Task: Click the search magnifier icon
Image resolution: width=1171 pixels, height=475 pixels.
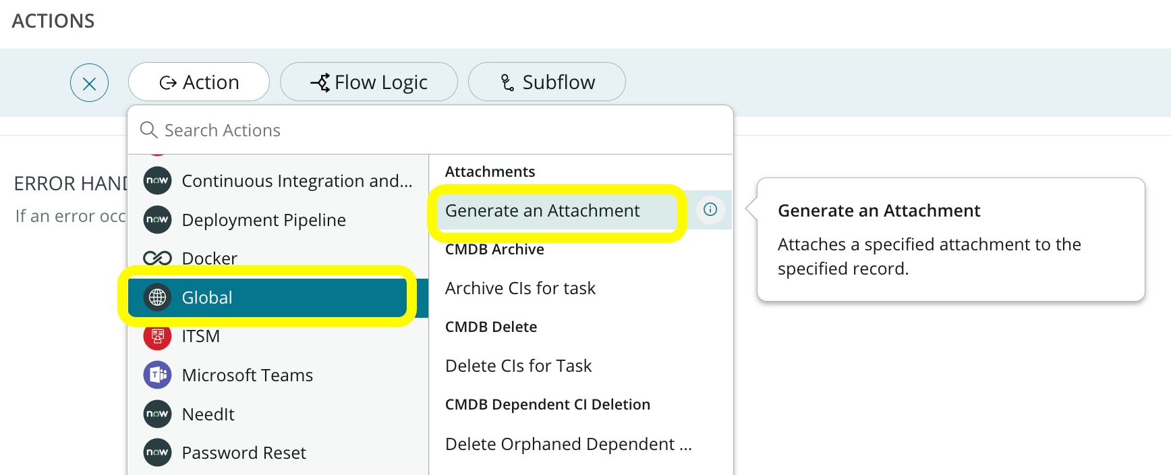Action: [x=148, y=130]
